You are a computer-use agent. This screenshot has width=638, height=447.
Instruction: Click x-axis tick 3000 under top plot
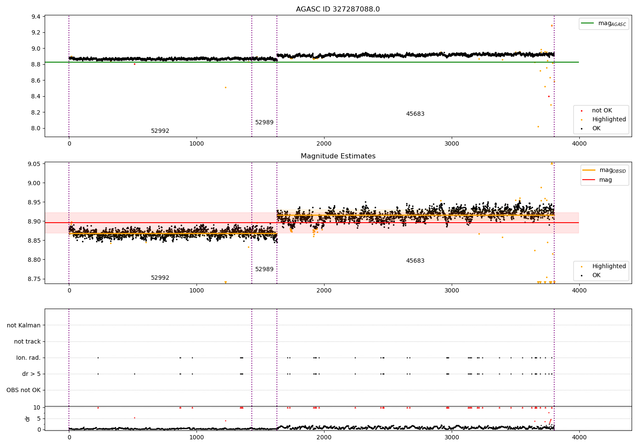point(452,144)
